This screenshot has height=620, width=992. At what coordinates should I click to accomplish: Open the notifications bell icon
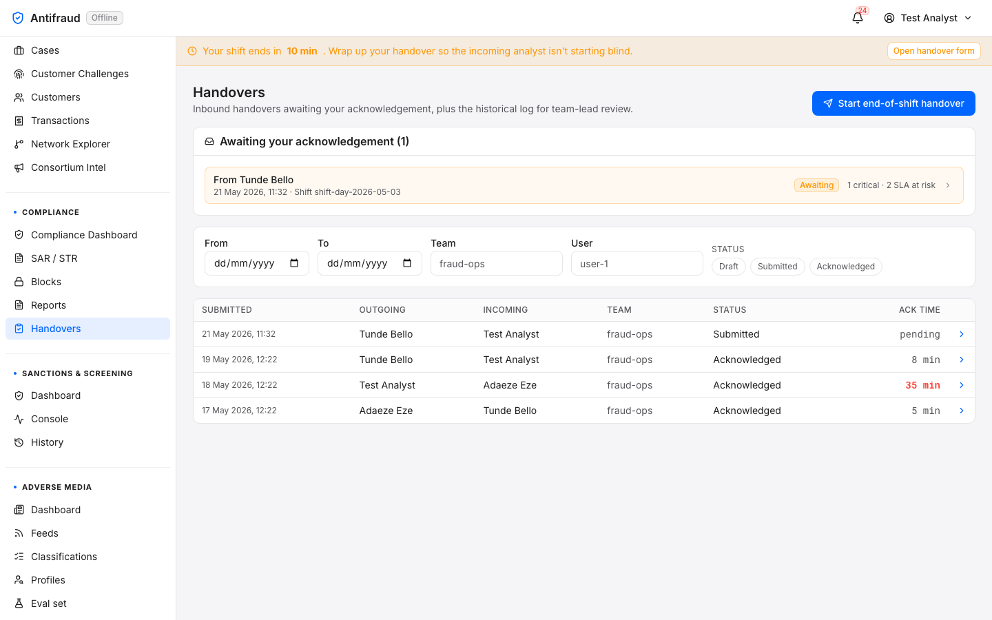click(x=858, y=18)
